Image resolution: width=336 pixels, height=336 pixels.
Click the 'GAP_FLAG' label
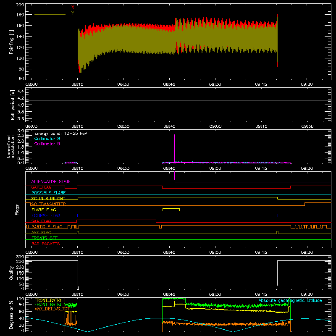41,187
